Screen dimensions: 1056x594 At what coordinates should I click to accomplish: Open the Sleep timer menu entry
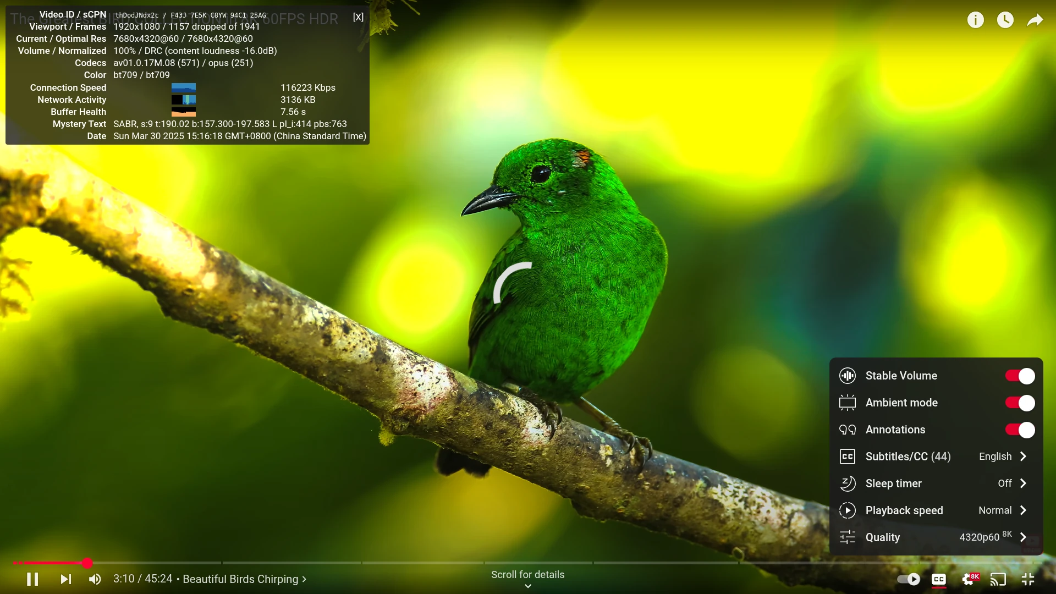pos(936,483)
